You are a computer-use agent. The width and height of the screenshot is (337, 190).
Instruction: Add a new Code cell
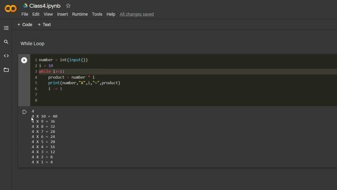pyautogui.click(x=25, y=25)
